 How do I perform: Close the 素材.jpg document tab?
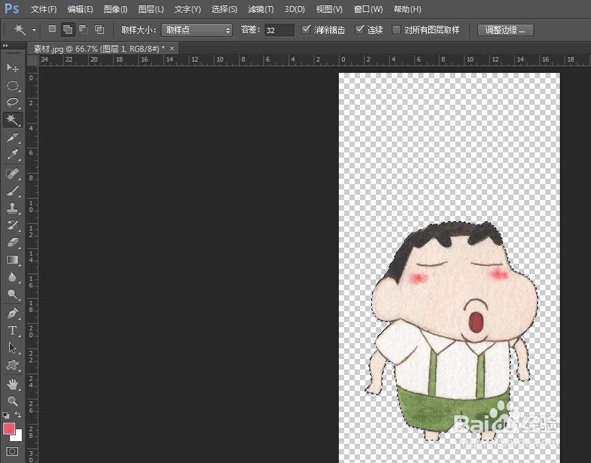172,48
